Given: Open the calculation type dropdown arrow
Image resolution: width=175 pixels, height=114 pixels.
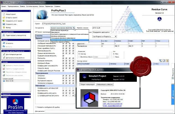Looking at the screenshot, I should pyautogui.click(x=74, y=28).
